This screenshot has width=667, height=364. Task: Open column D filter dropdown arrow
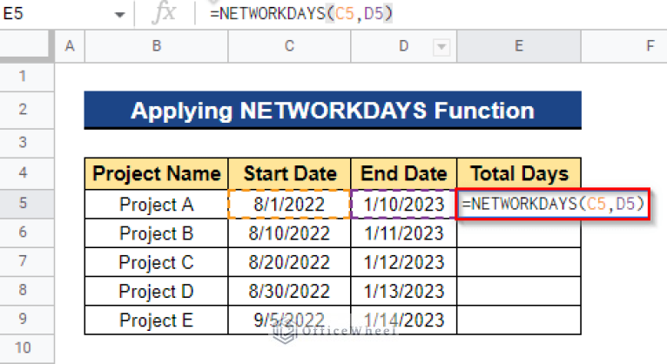[441, 46]
